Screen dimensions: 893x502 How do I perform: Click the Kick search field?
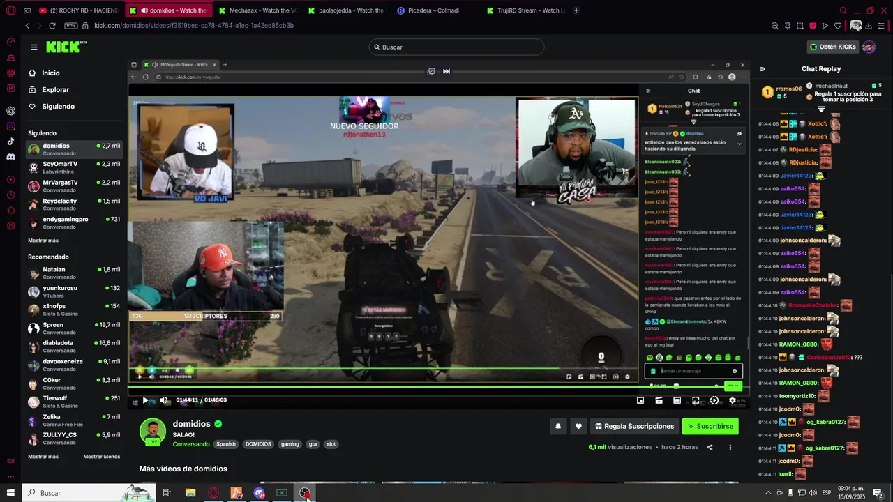(456, 47)
